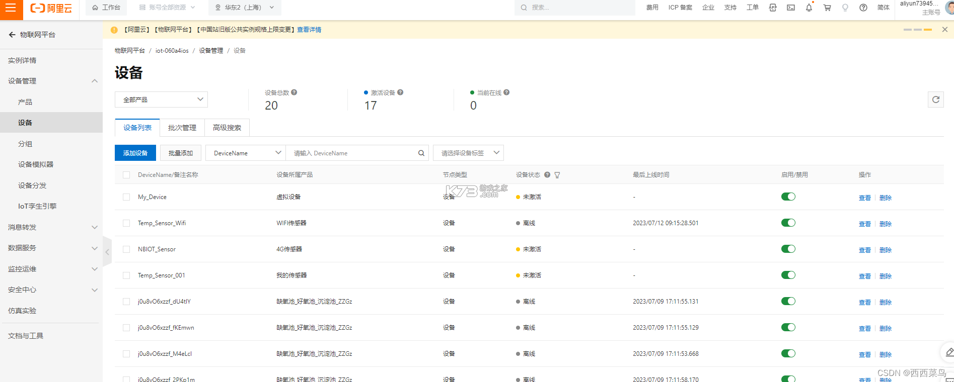Toggle the select-all header checkbox
This screenshot has height=382, width=954.
126,175
